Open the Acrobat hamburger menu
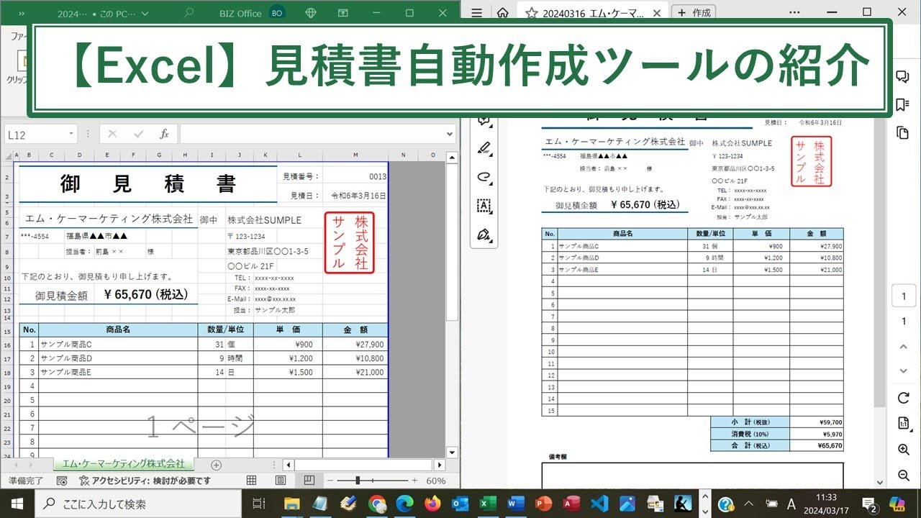The width and height of the screenshot is (921, 518). tap(476, 13)
